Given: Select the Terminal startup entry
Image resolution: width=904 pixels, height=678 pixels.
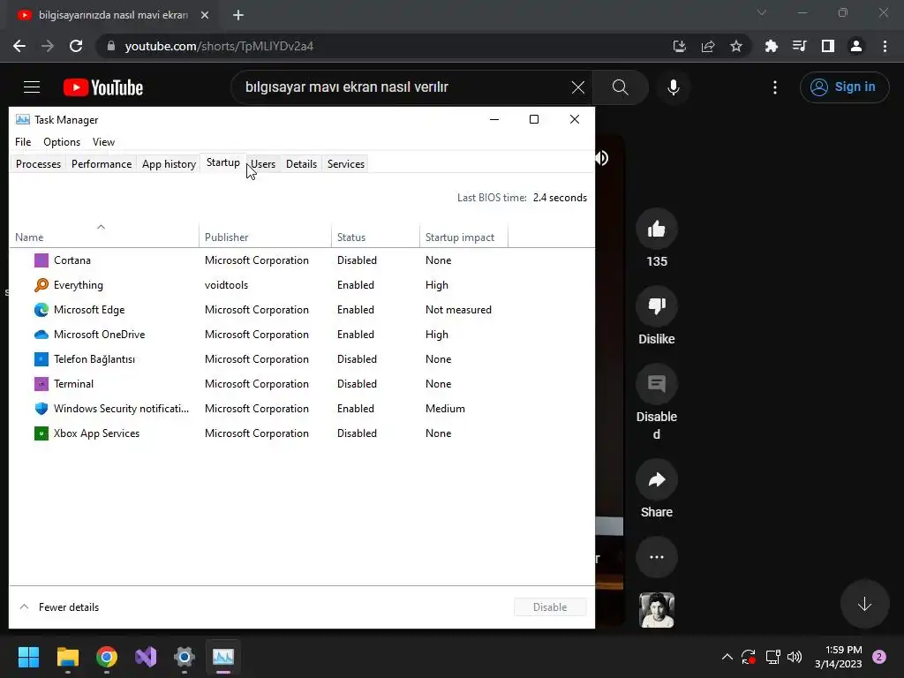Looking at the screenshot, I should [x=302, y=384].
